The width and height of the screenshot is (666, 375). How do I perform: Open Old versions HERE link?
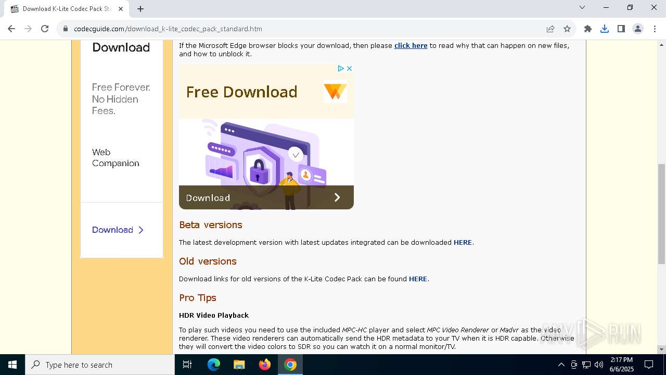(418, 279)
